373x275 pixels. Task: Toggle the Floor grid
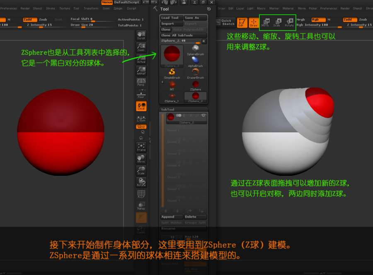point(141,94)
